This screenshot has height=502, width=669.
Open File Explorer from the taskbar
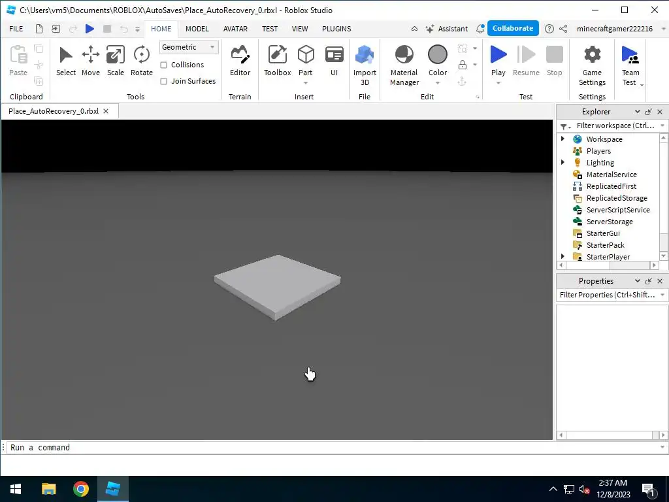[x=48, y=489]
